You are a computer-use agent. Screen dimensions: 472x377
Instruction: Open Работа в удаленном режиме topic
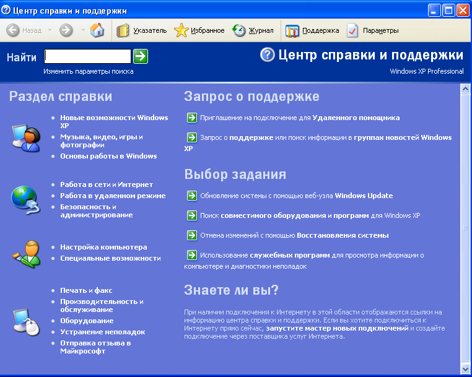113,196
